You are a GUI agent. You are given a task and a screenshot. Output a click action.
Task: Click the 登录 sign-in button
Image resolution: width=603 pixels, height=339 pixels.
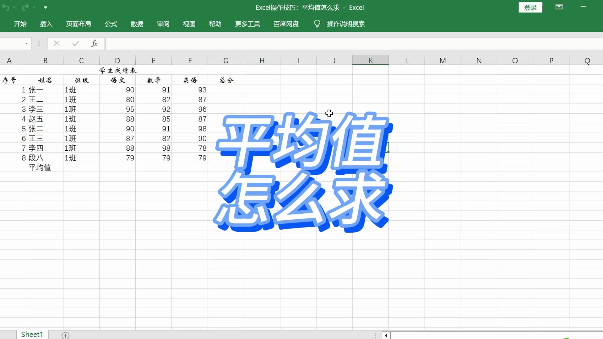coord(530,8)
